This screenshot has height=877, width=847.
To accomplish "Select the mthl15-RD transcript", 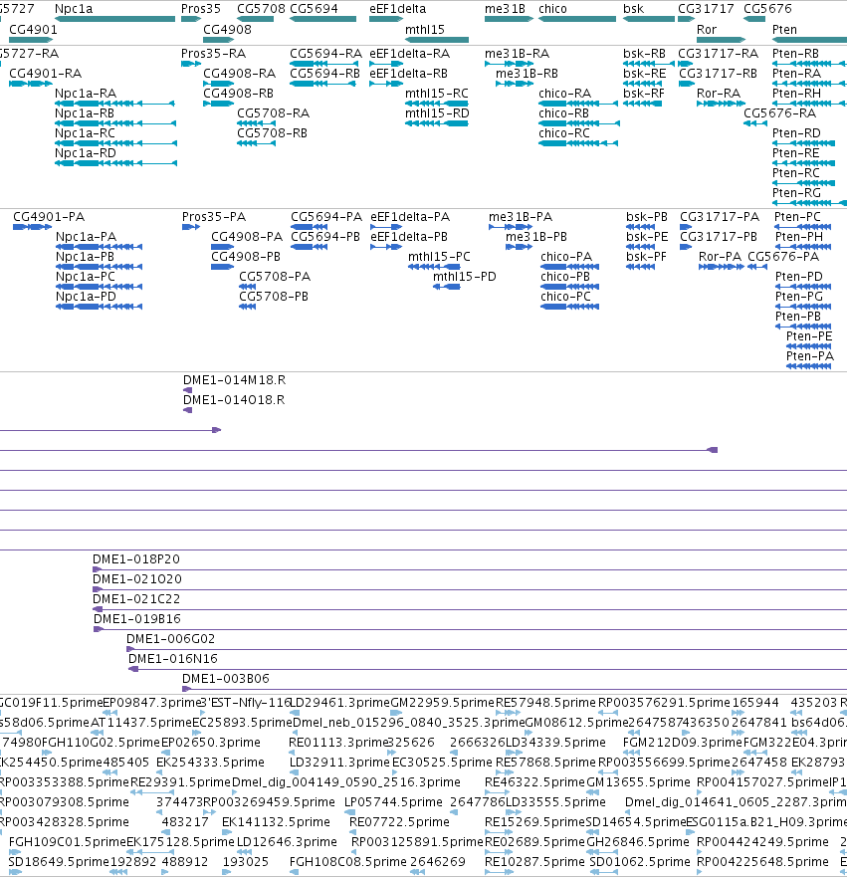I will click(437, 123).
